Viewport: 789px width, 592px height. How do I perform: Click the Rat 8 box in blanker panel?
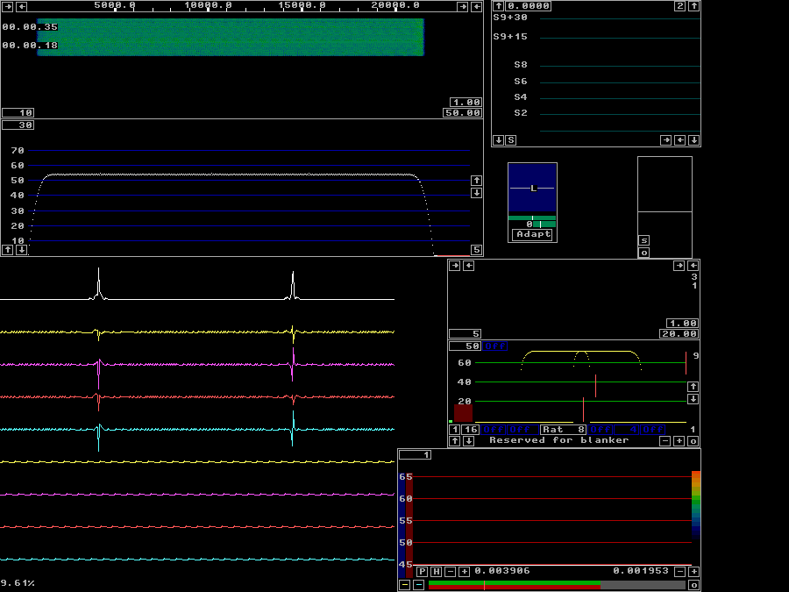[x=563, y=430]
